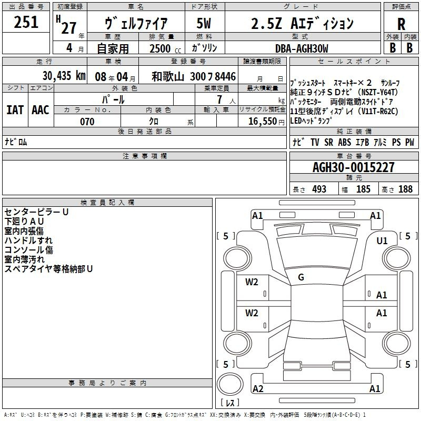Select the chassis number AGH30-0015227
The width and height of the screenshot is (421, 421).
point(354,167)
